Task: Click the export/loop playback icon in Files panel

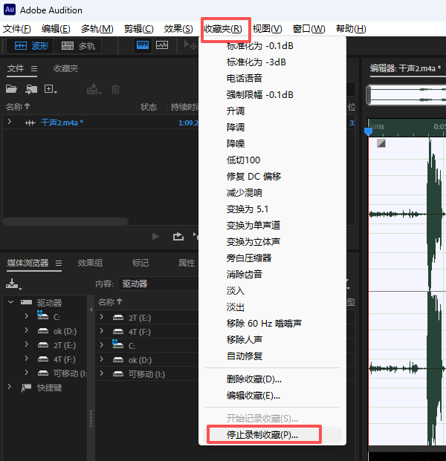Action: click(x=178, y=236)
